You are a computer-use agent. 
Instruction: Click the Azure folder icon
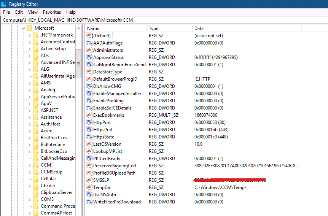[x=36, y=131]
